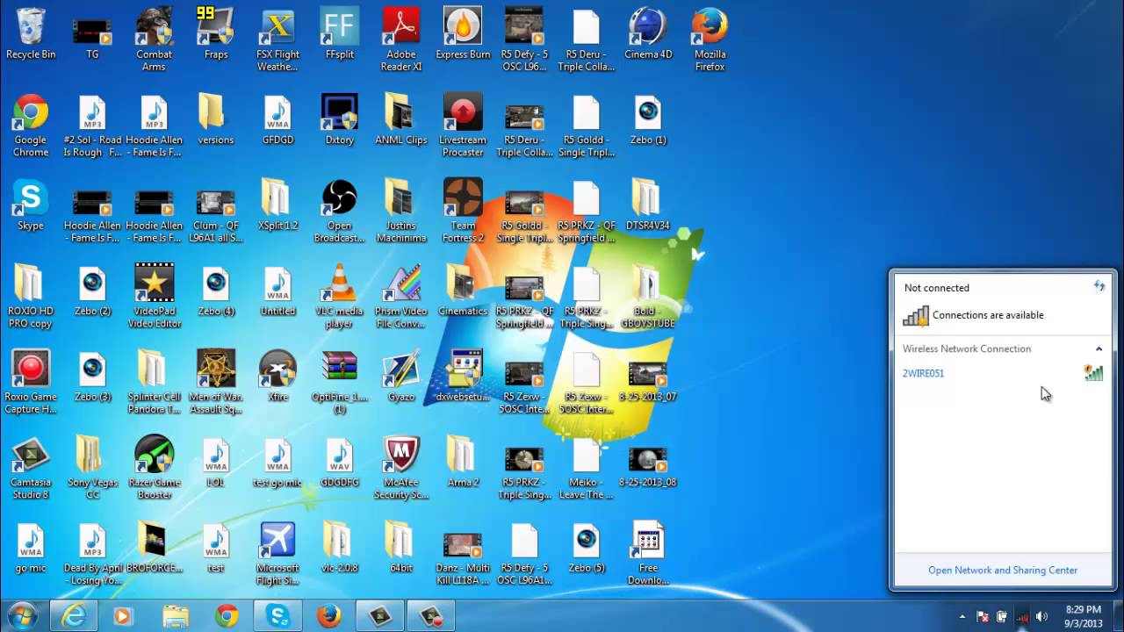
Task: Open Justins Machinima folder
Action: tap(401, 211)
